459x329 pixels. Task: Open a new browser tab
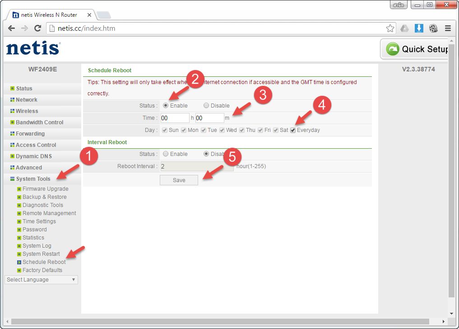coord(104,14)
